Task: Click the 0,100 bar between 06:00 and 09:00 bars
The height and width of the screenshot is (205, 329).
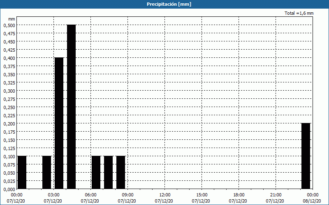Action: 108,172
